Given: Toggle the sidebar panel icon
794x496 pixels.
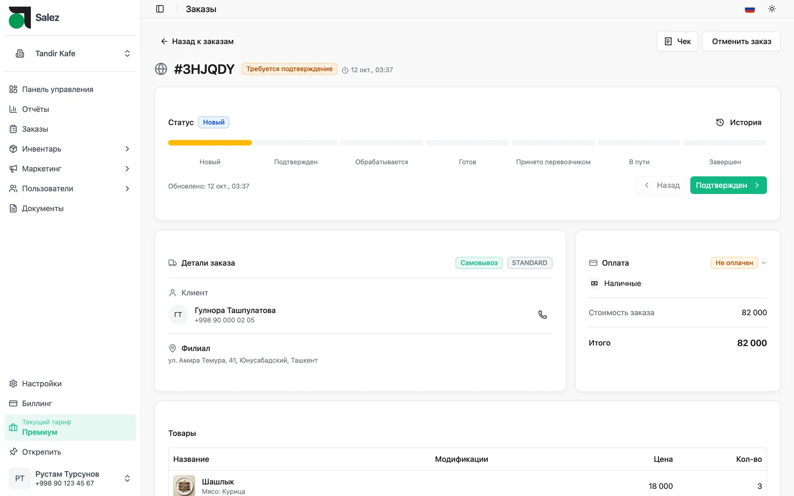Looking at the screenshot, I should tap(160, 9).
